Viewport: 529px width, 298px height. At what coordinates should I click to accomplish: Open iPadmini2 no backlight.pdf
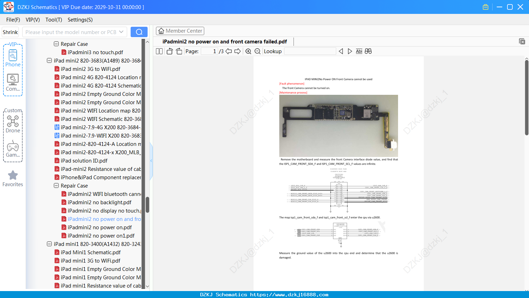[x=96, y=202]
